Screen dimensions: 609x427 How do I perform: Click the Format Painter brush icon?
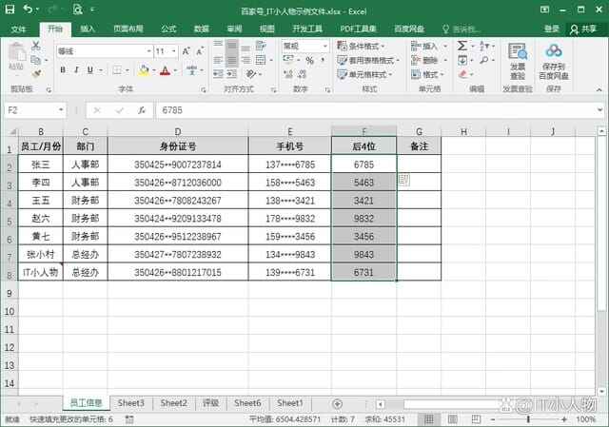pos(36,73)
